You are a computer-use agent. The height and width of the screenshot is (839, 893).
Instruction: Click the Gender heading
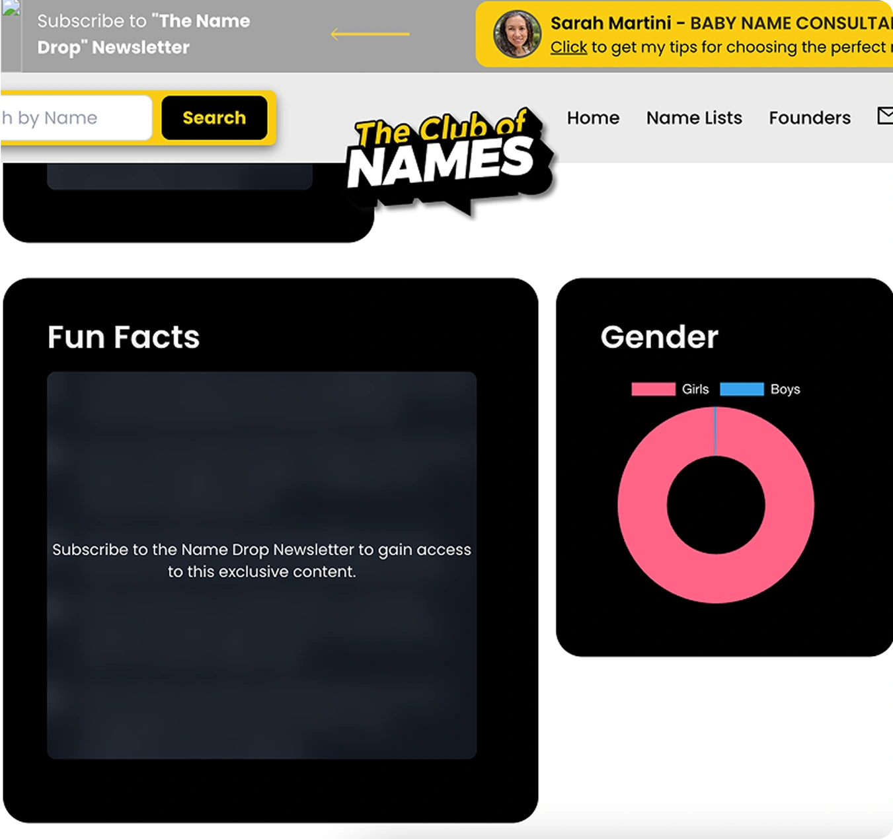point(659,337)
